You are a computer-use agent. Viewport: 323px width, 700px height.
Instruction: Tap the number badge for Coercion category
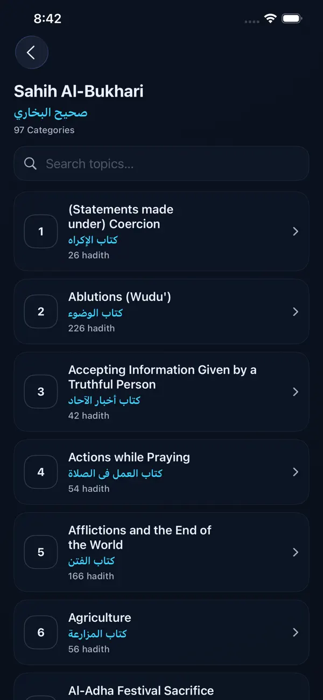[x=40, y=231]
